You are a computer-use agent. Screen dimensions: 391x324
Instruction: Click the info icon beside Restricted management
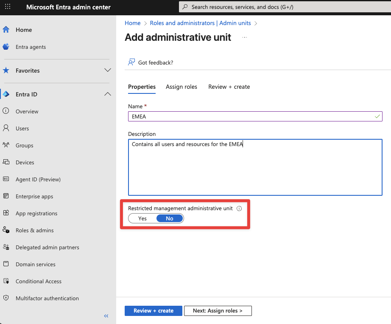[x=239, y=208]
